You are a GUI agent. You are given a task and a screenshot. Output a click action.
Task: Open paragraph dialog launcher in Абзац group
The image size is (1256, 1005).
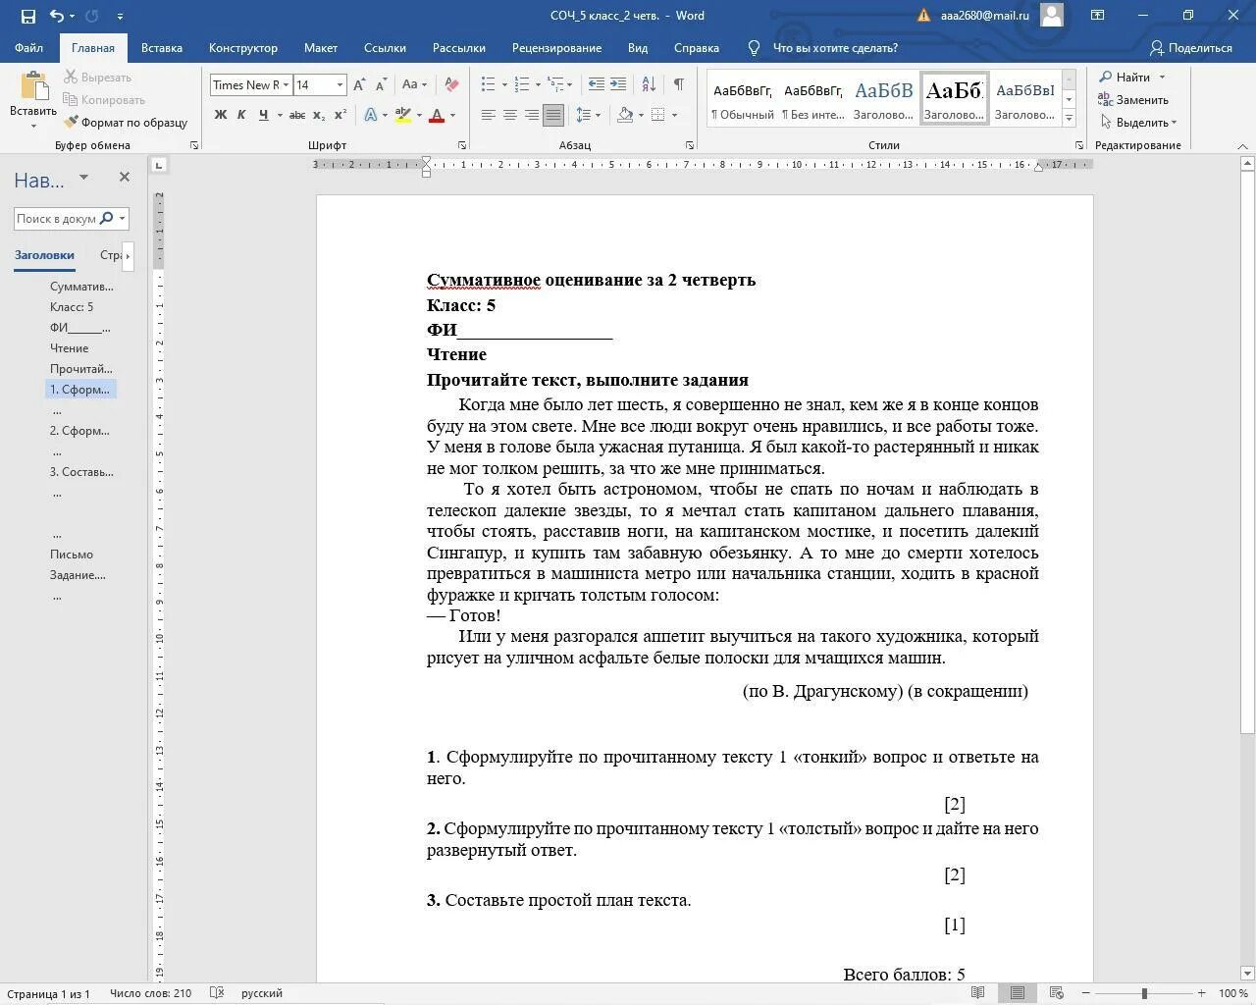tap(689, 145)
